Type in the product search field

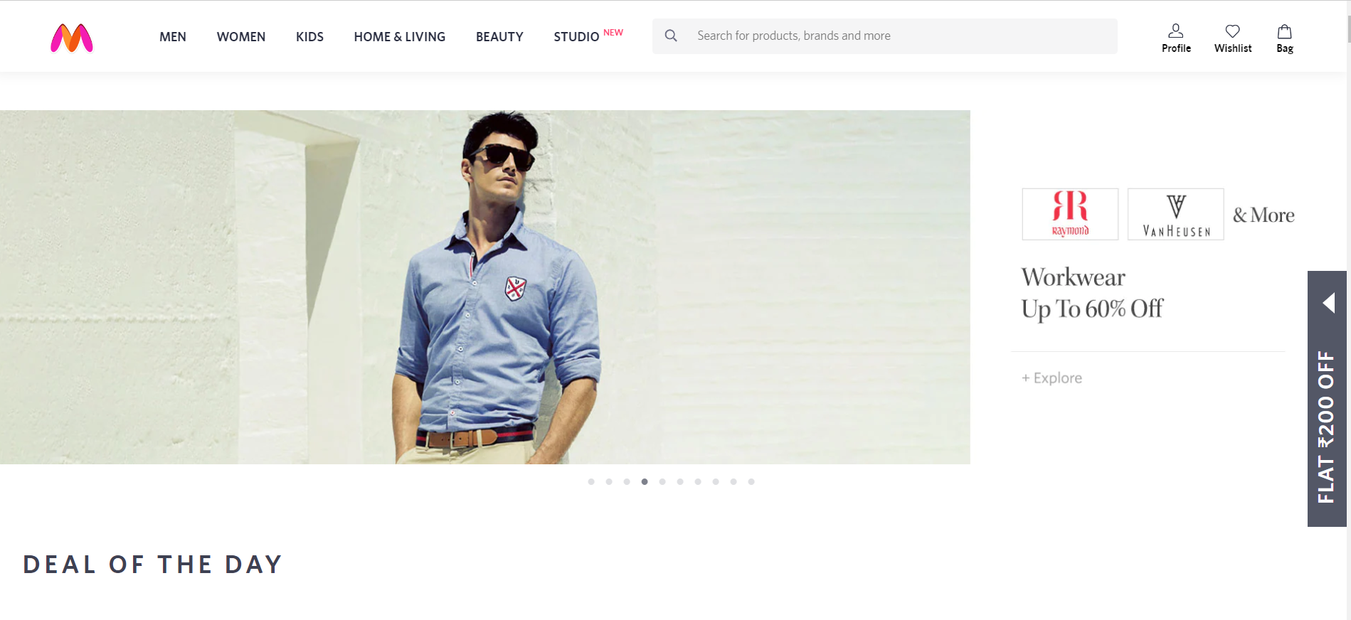pyautogui.click(x=896, y=36)
